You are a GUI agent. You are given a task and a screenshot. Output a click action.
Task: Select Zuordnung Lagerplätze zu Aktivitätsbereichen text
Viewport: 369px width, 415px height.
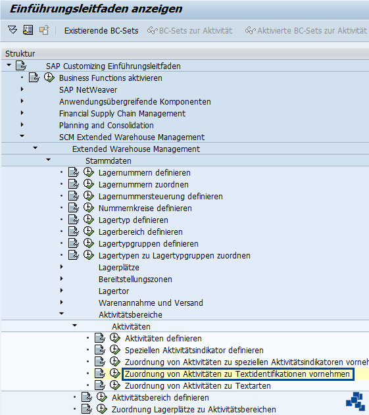(194, 410)
